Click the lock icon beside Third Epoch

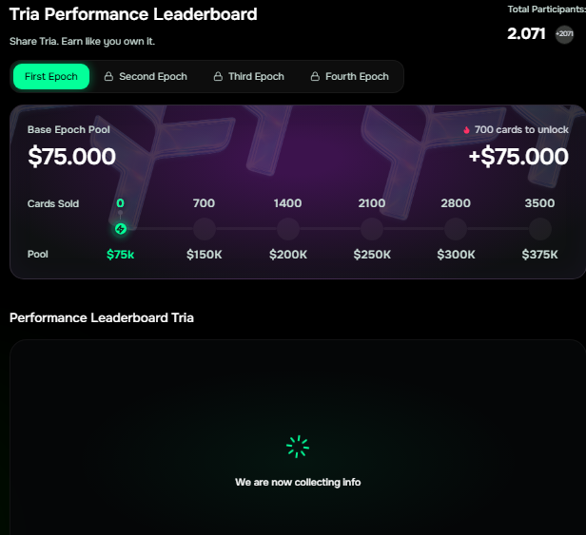(218, 77)
